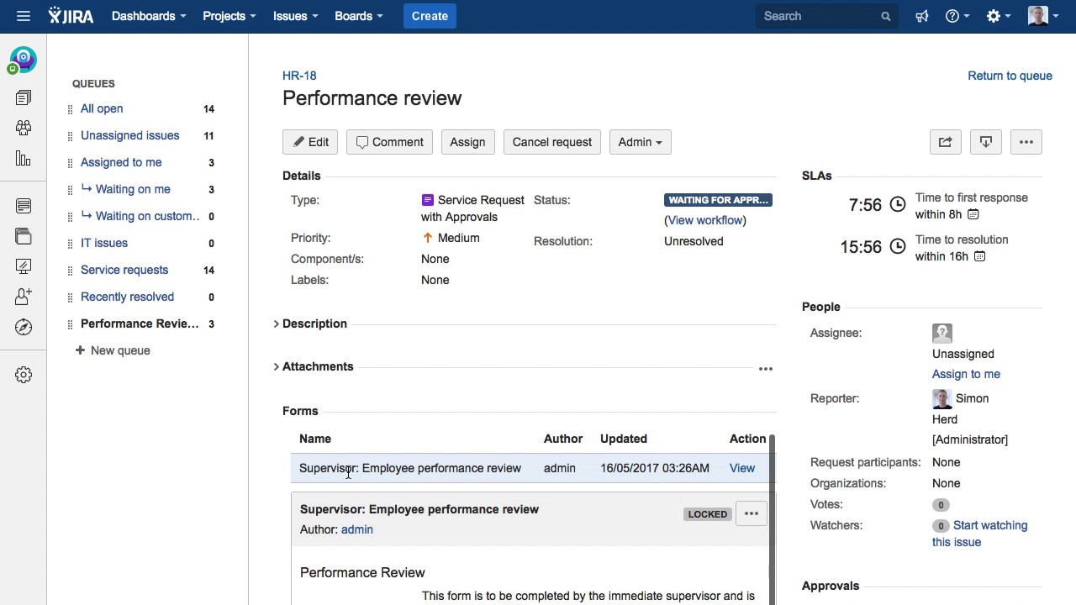This screenshot has height=605, width=1076.
Task: Click the unassigned assignee avatar
Action: pos(942,334)
